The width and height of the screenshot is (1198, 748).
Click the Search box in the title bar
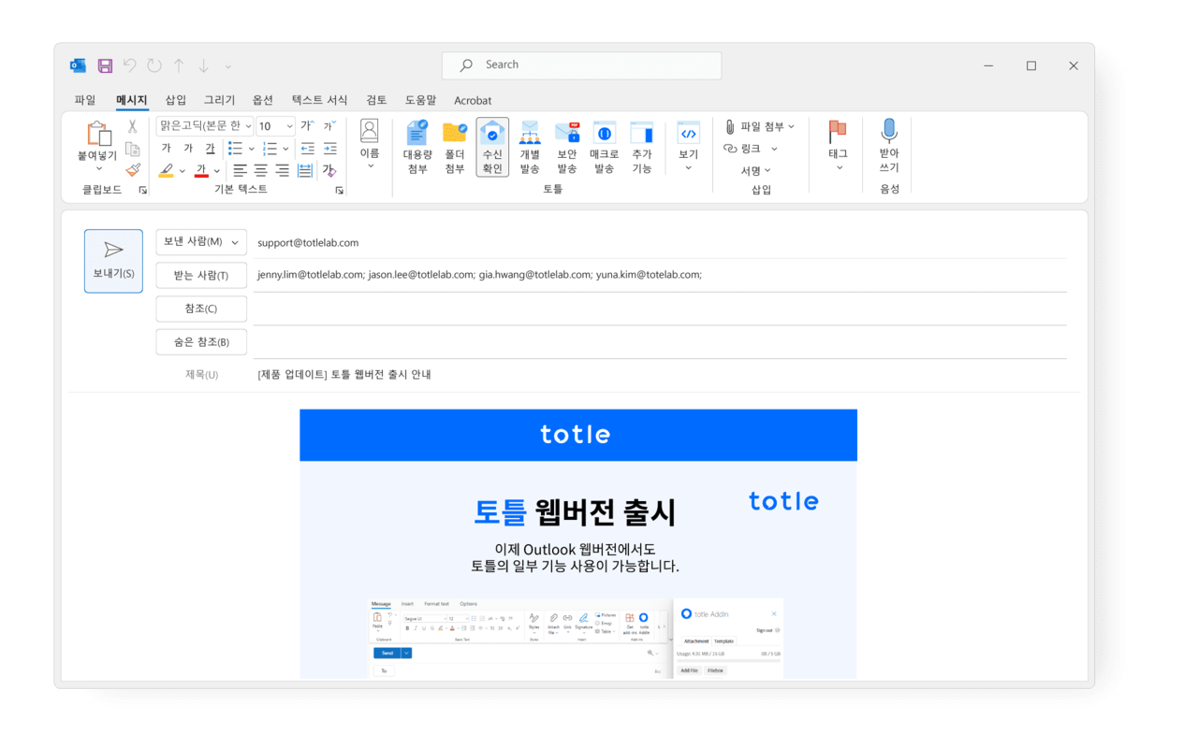581,65
